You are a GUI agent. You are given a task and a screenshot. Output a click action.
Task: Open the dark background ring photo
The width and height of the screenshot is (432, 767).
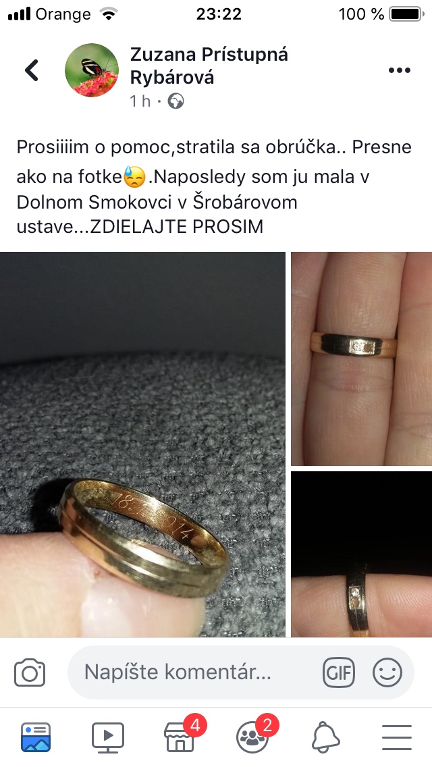(x=362, y=554)
